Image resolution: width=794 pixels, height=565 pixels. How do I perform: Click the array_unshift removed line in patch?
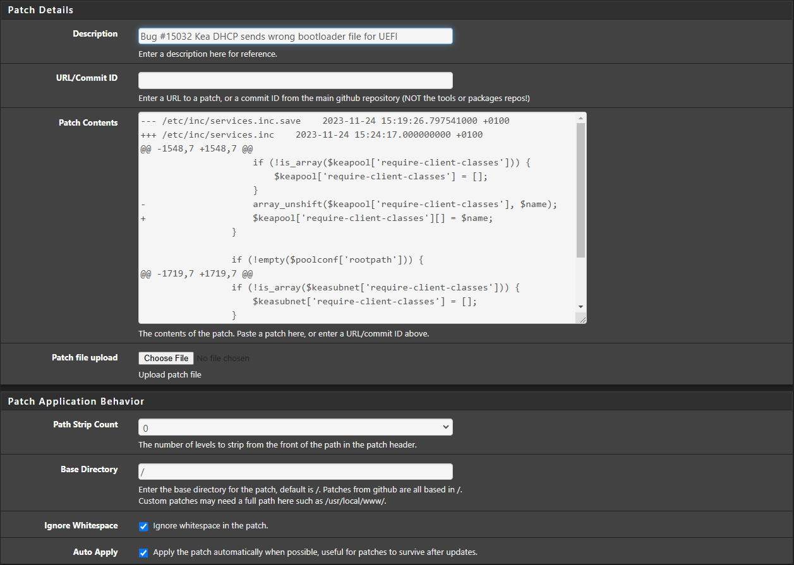point(349,204)
